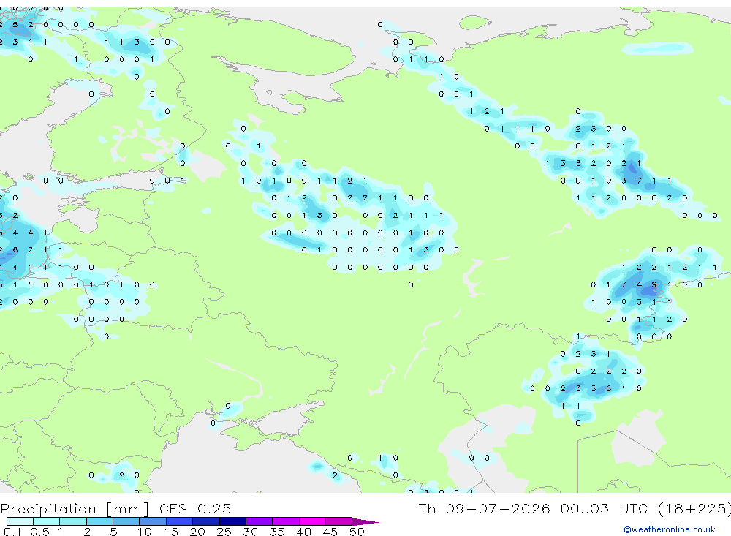Click the '9' precipitation value on the map

click(x=654, y=284)
